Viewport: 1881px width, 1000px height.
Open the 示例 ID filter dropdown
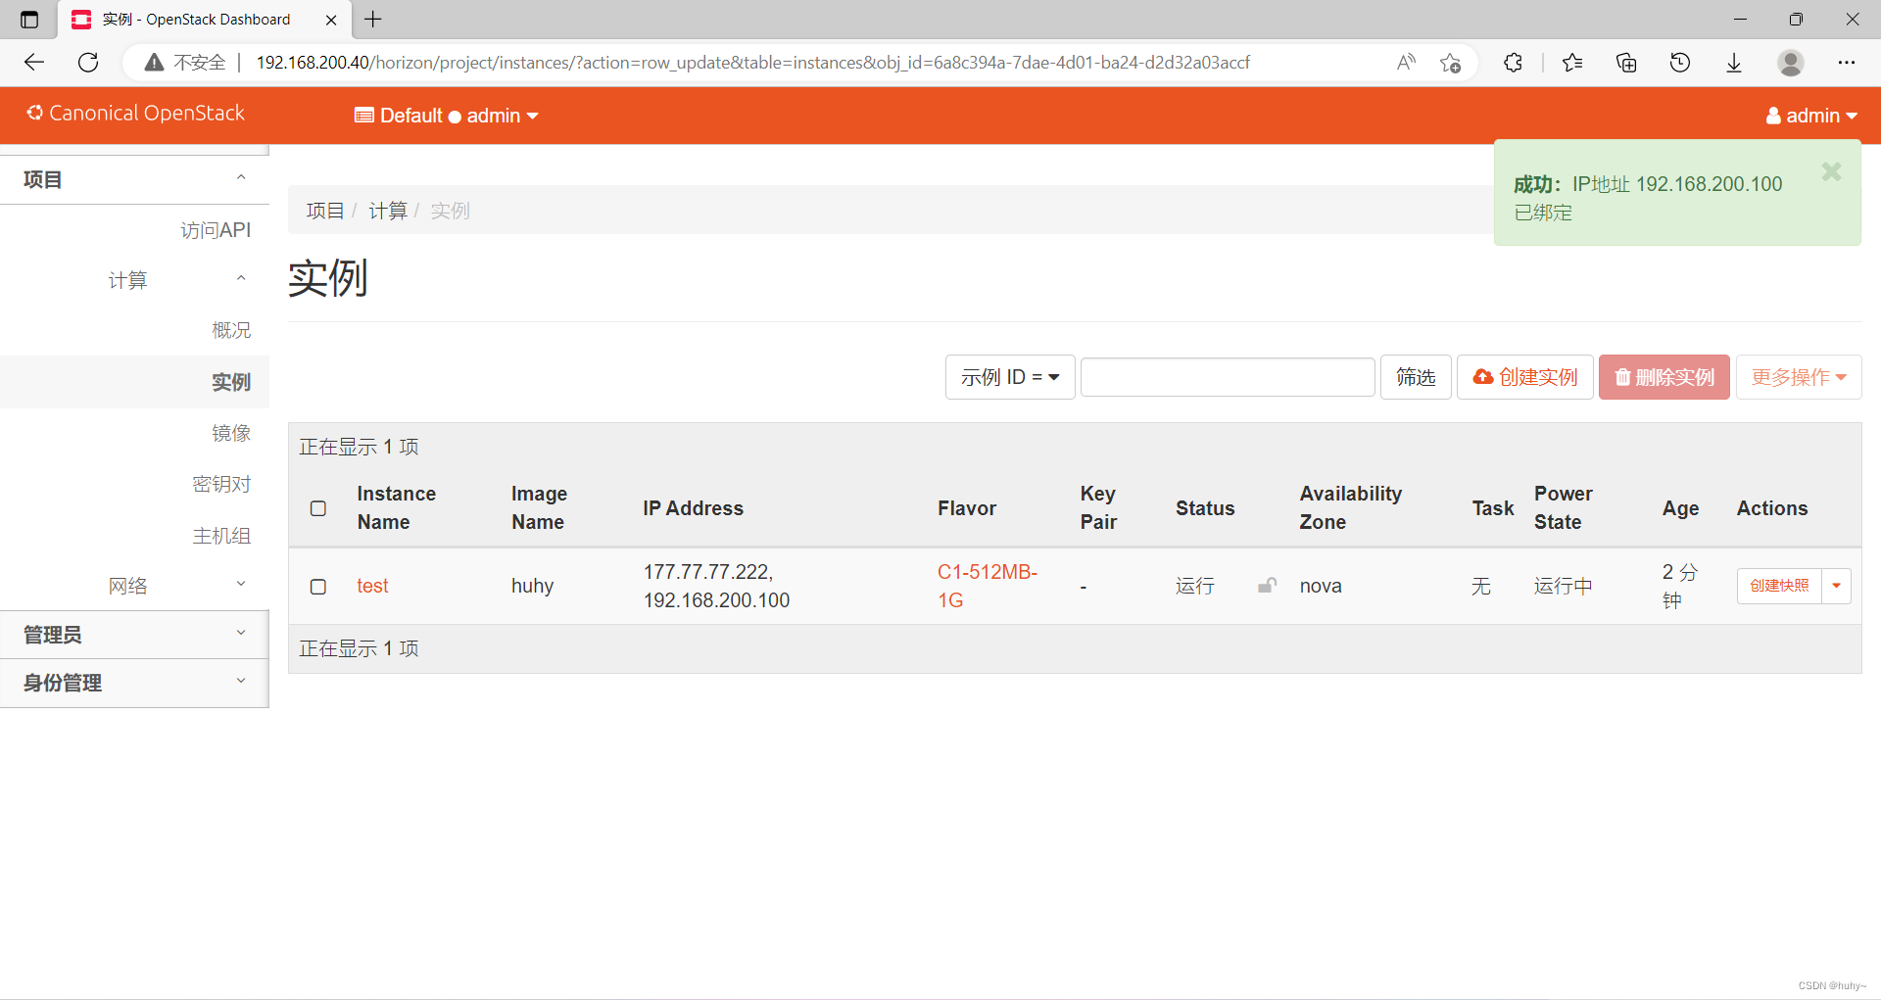1010,377
